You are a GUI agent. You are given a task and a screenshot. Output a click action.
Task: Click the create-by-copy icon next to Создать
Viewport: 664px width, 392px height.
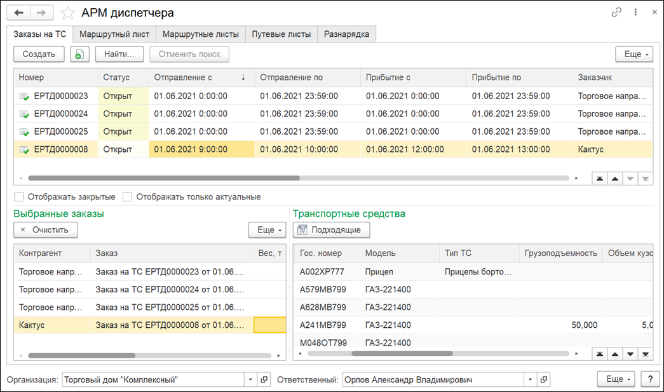[x=80, y=54]
